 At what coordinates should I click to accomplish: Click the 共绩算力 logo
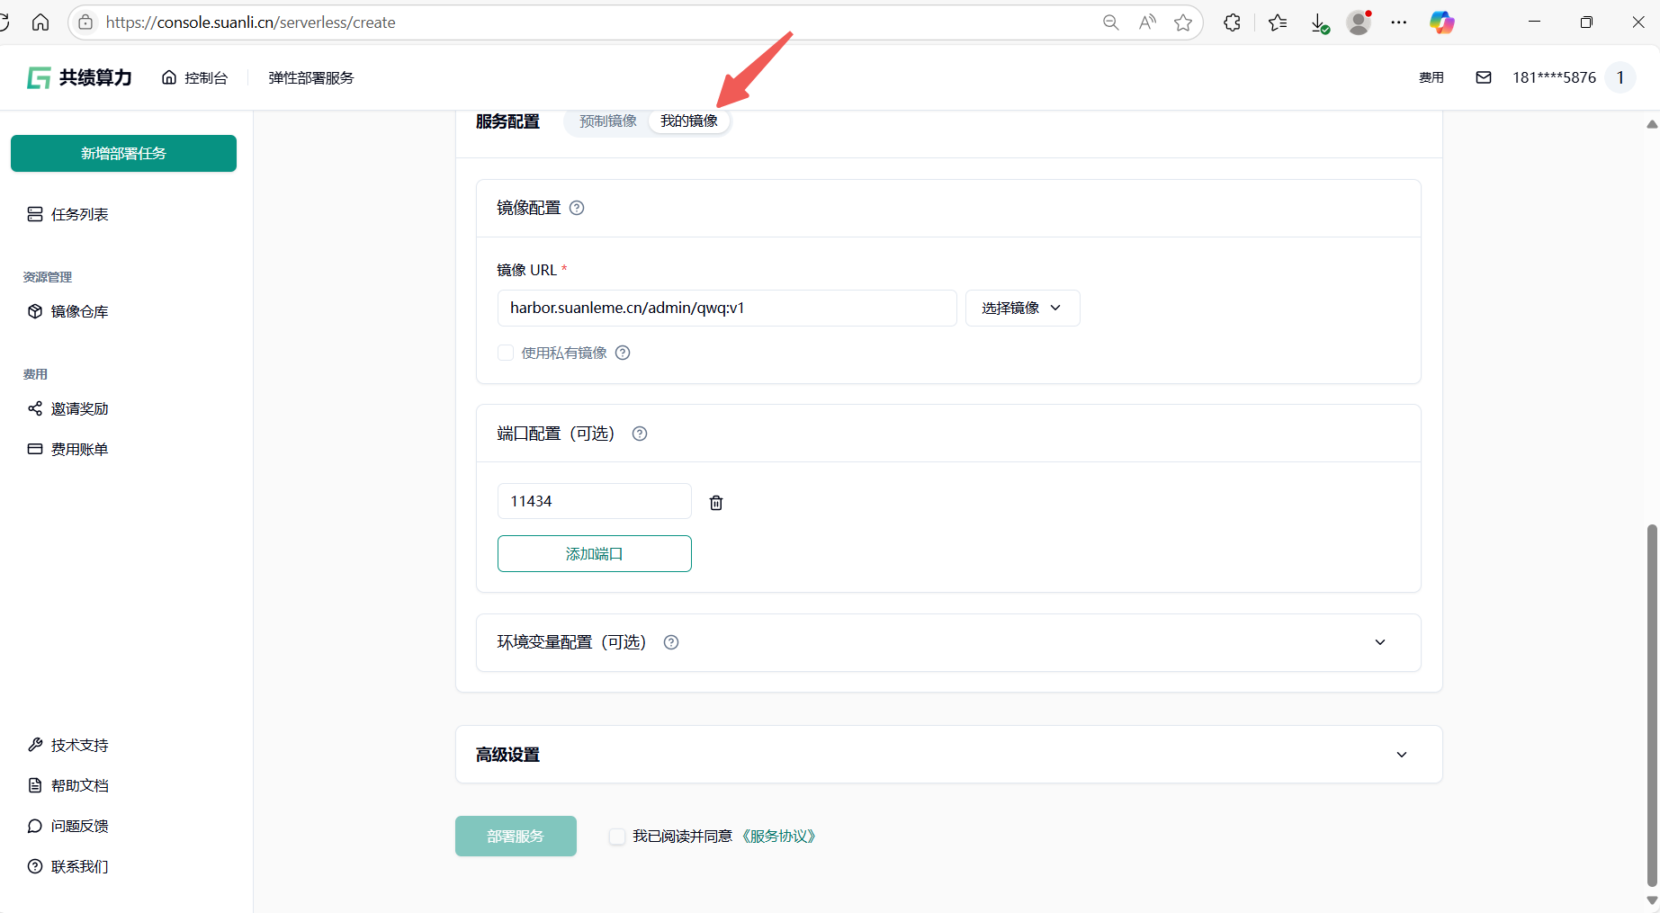pos(80,78)
